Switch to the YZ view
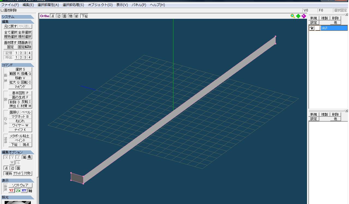349x204 pixels. click(11, 191)
